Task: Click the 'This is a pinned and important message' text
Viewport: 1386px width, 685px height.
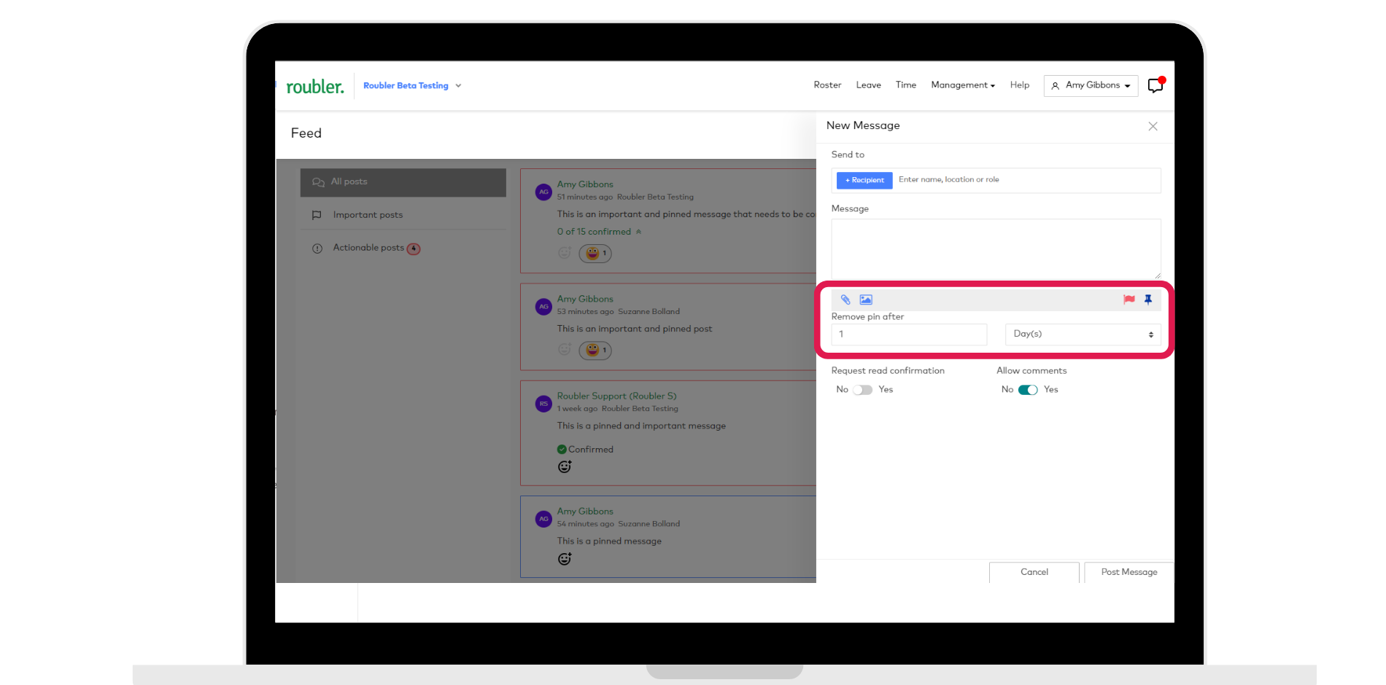Action: point(641,426)
